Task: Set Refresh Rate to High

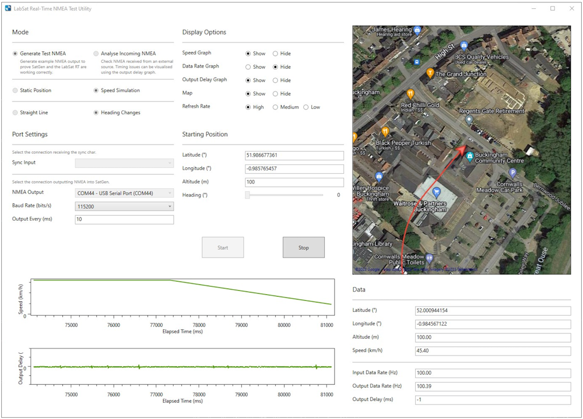Action: coord(248,107)
